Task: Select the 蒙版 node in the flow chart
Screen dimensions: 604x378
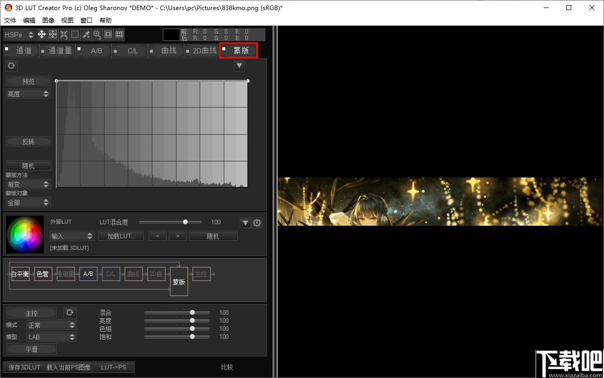Action: coord(179,281)
